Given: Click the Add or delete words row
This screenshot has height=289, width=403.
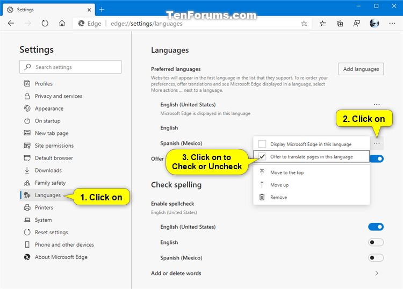Looking at the screenshot, I should point(267,273).
